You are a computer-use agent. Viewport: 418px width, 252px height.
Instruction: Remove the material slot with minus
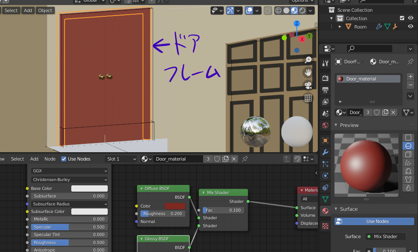410,85
